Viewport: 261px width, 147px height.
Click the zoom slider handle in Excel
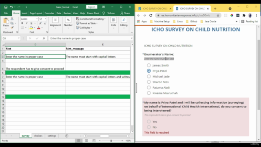[111, 140]
